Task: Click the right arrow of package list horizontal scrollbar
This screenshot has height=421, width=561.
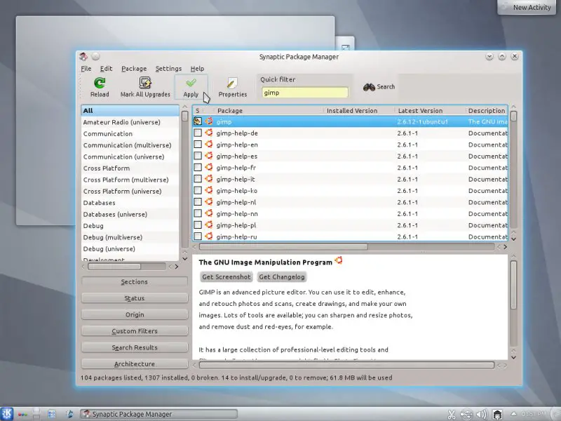Action: 505,247
